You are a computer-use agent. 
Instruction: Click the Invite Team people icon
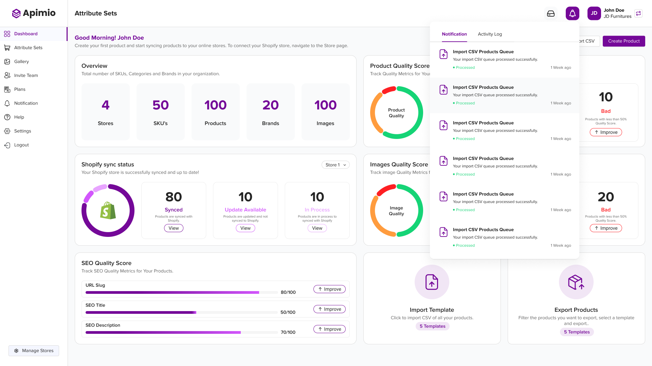point(7,76)
